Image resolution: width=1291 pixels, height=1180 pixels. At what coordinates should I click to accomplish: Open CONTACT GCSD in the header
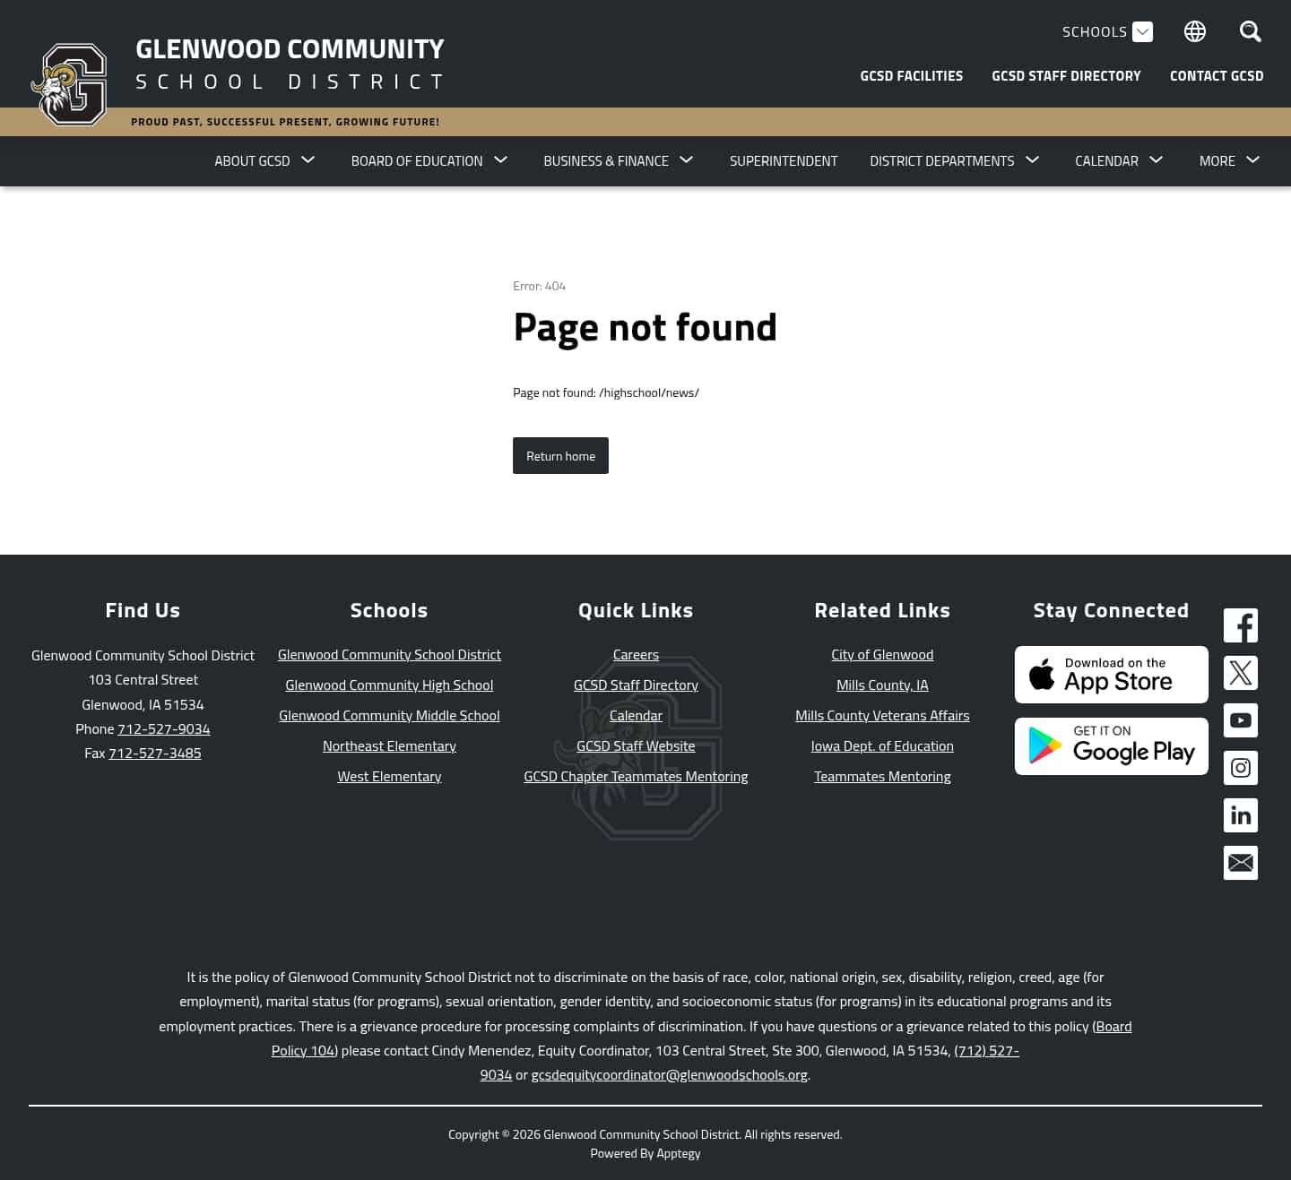tap(1217, 75)
